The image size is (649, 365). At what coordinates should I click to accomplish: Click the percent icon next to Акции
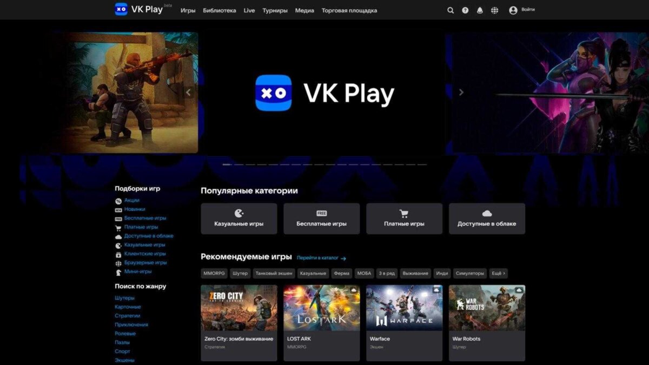coord(118,200)
